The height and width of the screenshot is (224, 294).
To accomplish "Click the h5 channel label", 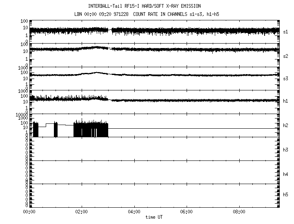I will pyautogui.click(x=286, y=195).
